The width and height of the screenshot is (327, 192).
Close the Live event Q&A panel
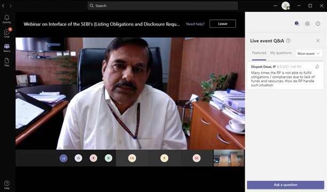tap(318, 41)
